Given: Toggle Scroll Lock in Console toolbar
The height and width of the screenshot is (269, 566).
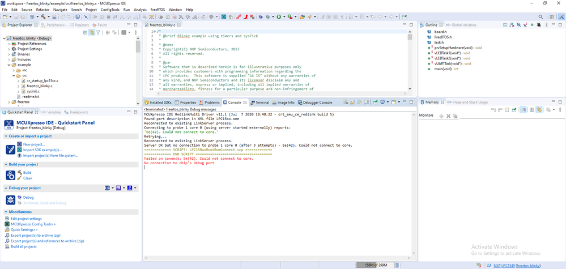Looking at the screenshot, I should (x=352, y=102).
